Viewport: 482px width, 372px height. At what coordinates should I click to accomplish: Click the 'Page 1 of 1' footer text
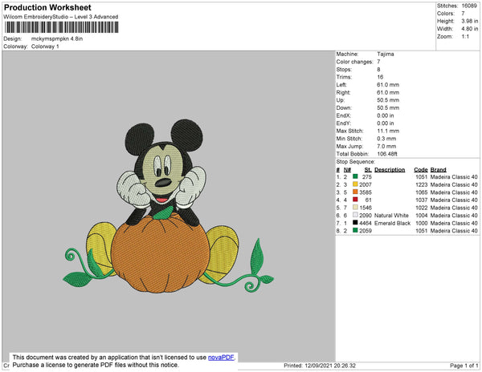pyautogui.click(x=464, y=366)
